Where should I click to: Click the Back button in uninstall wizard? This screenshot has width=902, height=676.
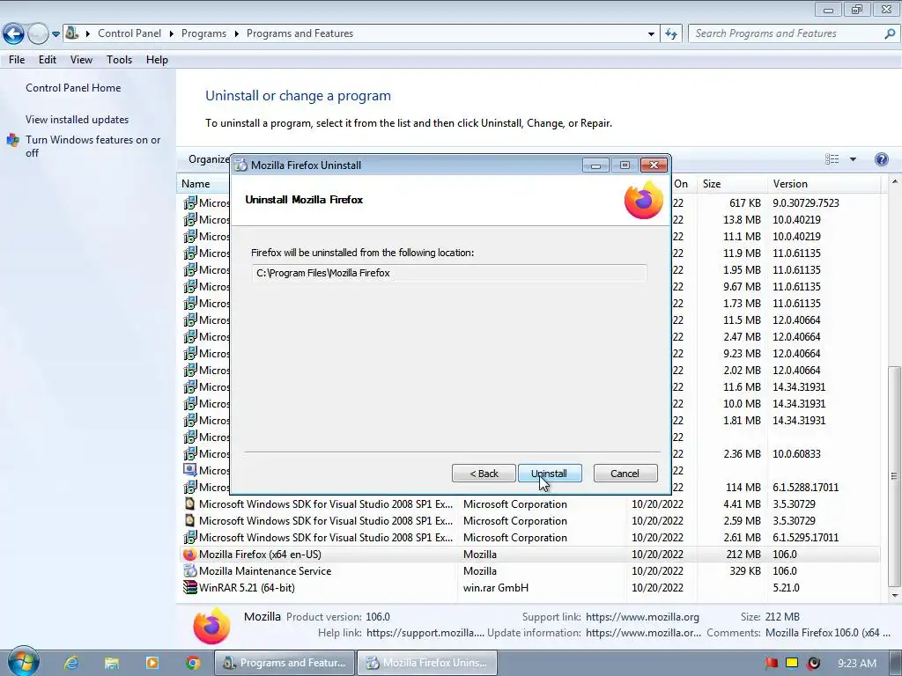click(x=484, y=473)
